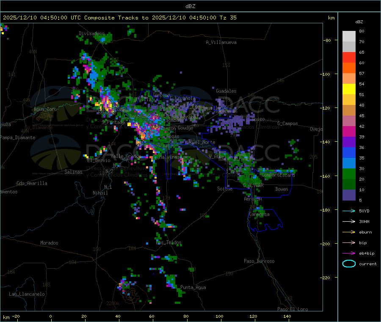Image resolution: width=381 pixels, height=322 pixels.
Task: Click the Cda_Amarilla place label
Action: tap(32, 183)
